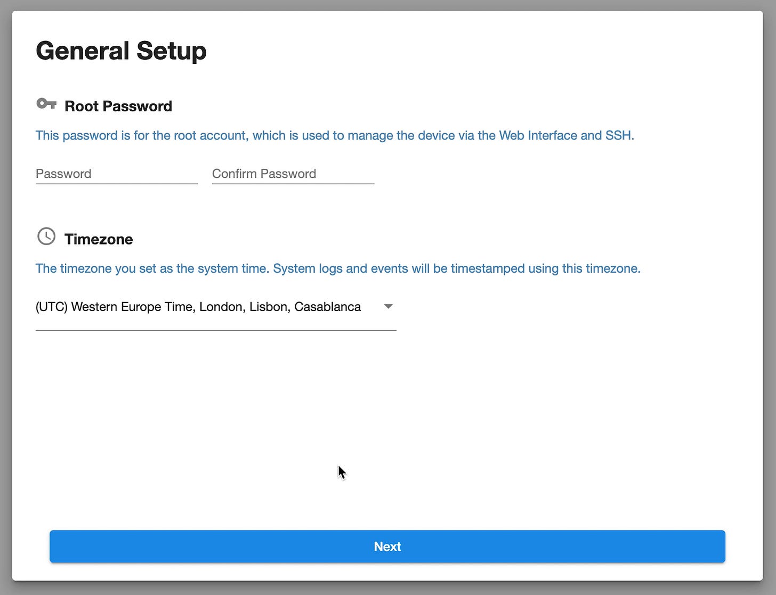Select the displayed timezone value text
Viewport: 776px width, 595px height.
[x=198, y=307]
